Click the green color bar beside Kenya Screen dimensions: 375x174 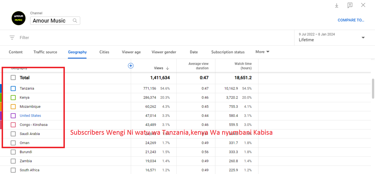click(x=1, y=97)
